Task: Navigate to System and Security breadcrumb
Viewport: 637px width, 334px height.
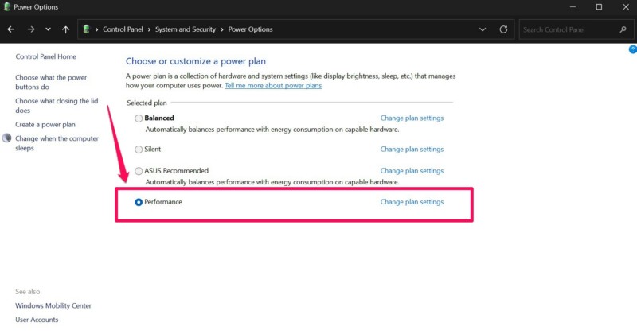Action: [185, 29]
